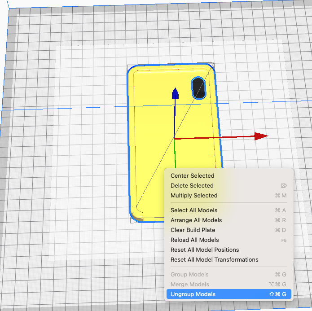Click the red X-axis arrow handle
This screenshot has height=311, width=312.
click(261, 136)
